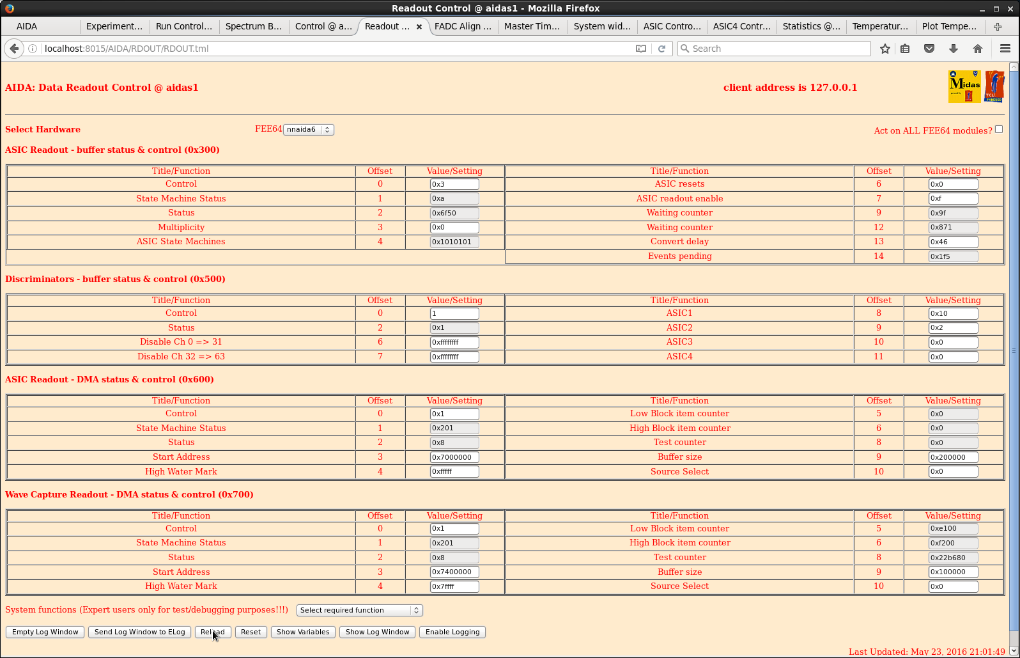Edit Buffer size value 0x200000
Image resolution: width=1020 pixels, height=658 pixels.
point(953,457)
